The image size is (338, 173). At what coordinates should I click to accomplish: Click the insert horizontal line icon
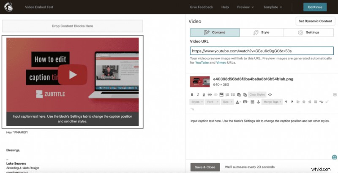point(252,102)
